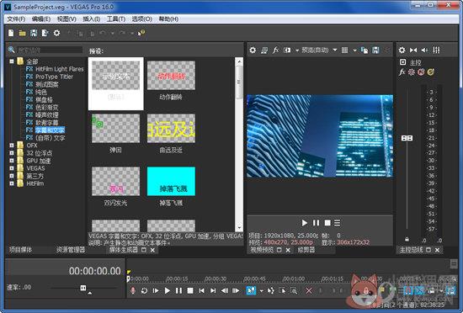Open split screen view dropdown arrow

[297, 50]
